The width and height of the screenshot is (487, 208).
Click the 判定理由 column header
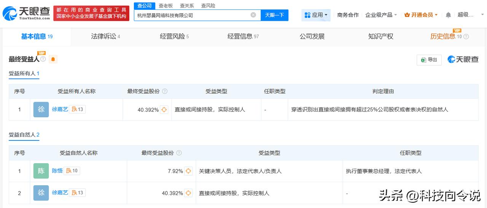[x=383, y=91]
